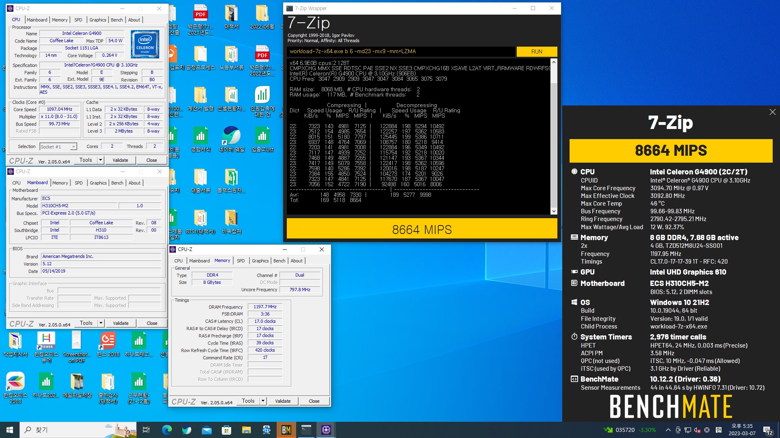Open the About tab in Memory CPU-Z window
The width and height of the screenshot is (780, 438).
(297, 261)
